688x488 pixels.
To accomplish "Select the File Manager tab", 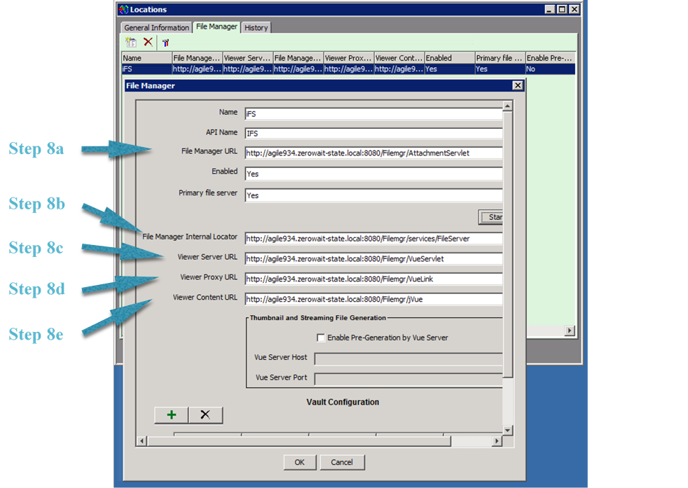I will click(216, 27).
